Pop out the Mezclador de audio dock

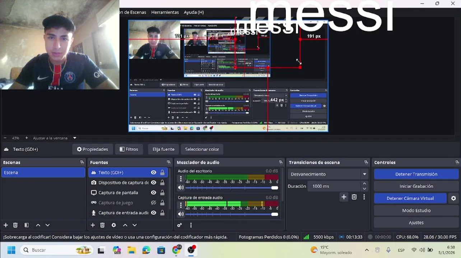pos(281,162)
